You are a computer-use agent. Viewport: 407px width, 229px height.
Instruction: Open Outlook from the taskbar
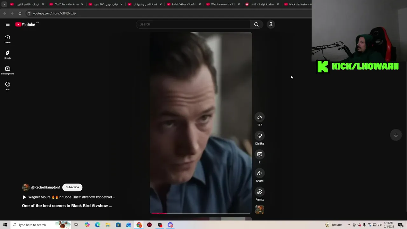128,225
